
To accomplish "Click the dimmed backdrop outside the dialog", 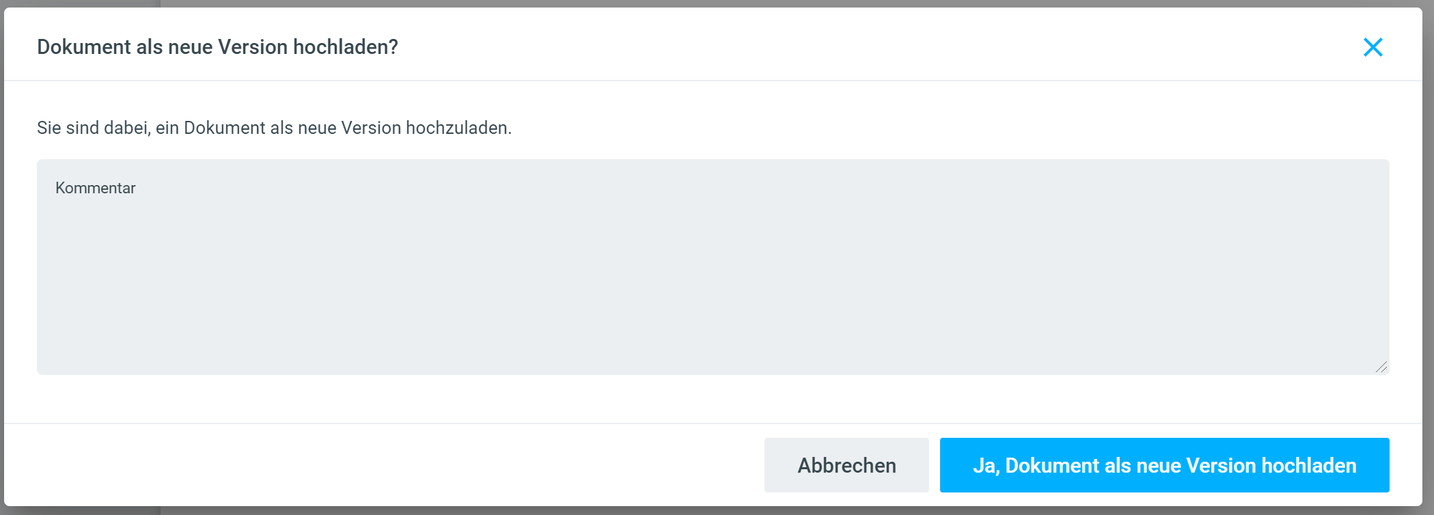I will pyautogui.click(x=683, y=3).
